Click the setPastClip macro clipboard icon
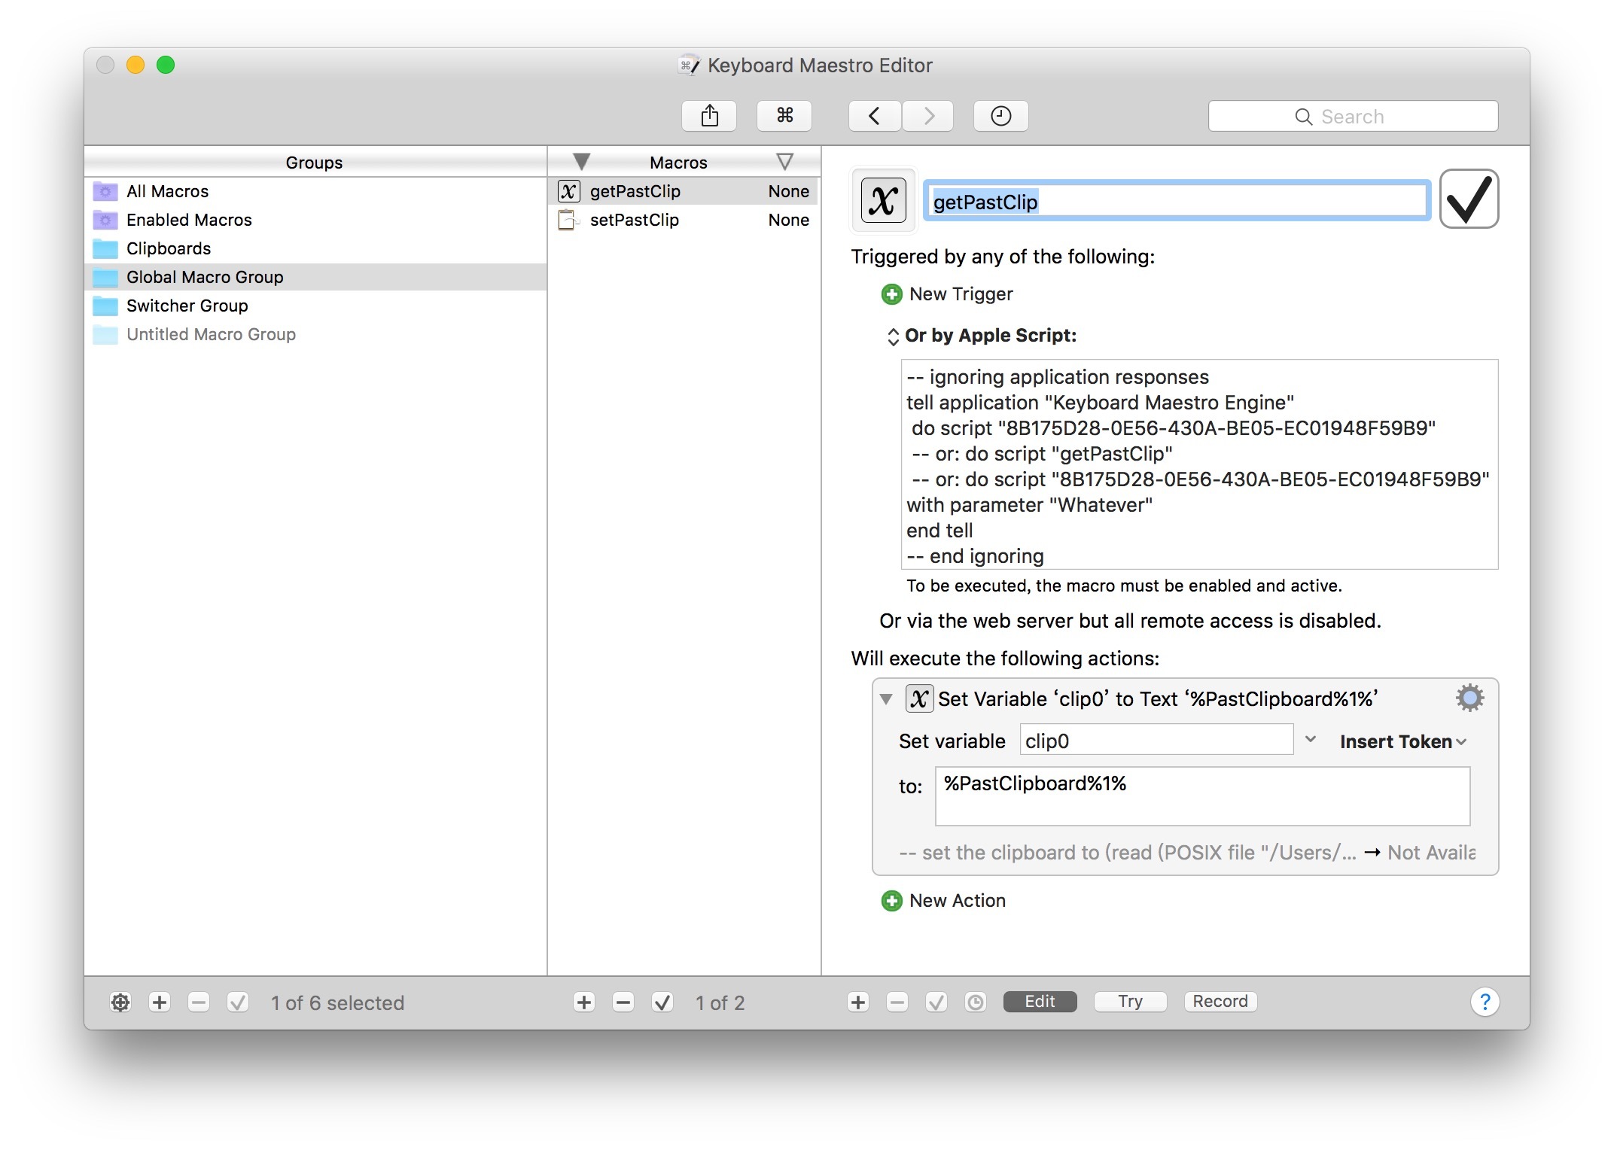 tap(568, 220)
